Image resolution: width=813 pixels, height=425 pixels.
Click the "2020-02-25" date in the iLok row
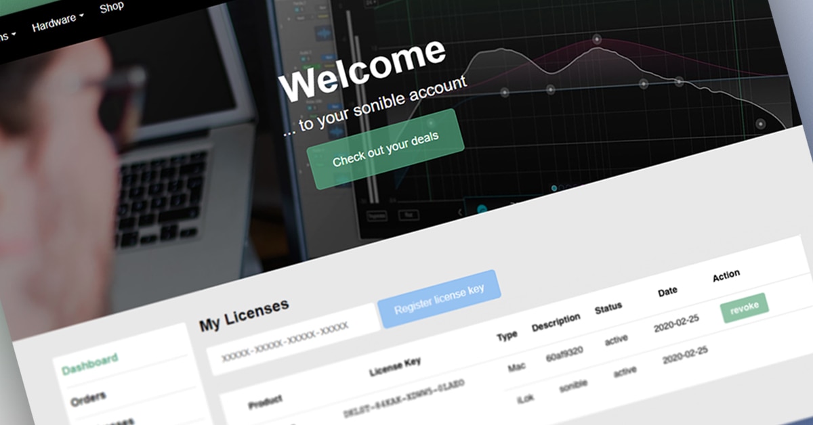click(x=685, y=356)
